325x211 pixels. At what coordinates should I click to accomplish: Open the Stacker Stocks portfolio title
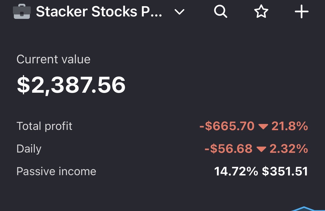pos(99,12)
